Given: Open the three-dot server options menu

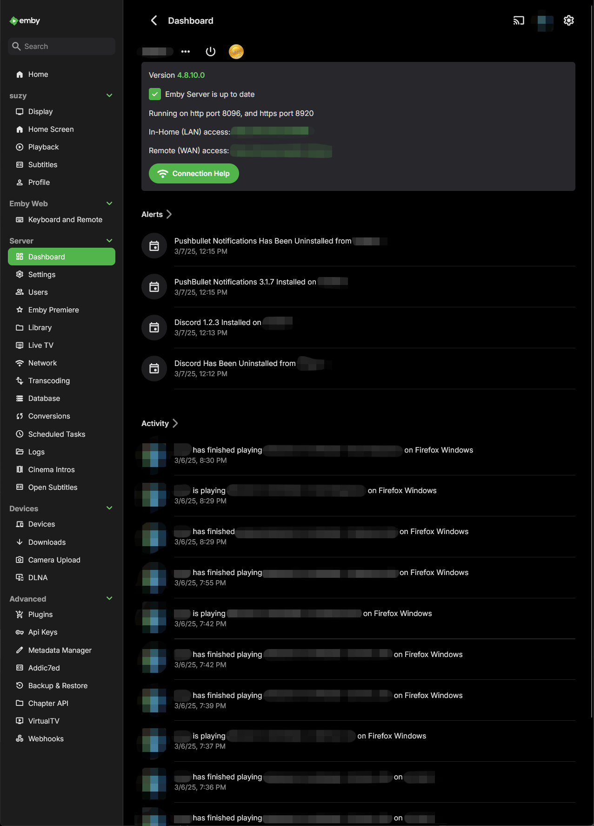Looking at the screenshot, I should click(x=186, y=51).
